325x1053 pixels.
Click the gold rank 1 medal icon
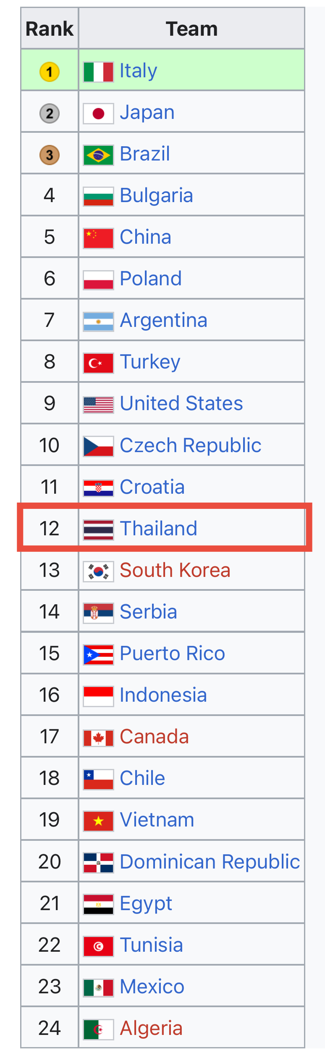click(50, 72)
